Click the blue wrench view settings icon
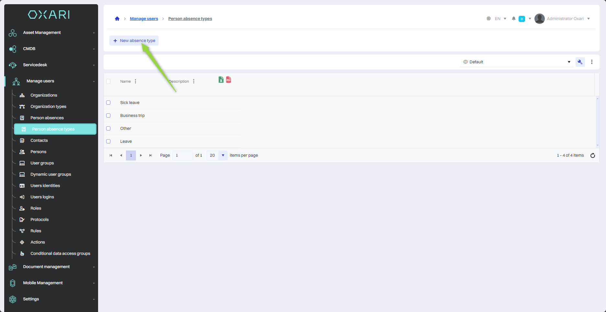The width and height of the screenshot is (606, 312). (x=580, y=62)
